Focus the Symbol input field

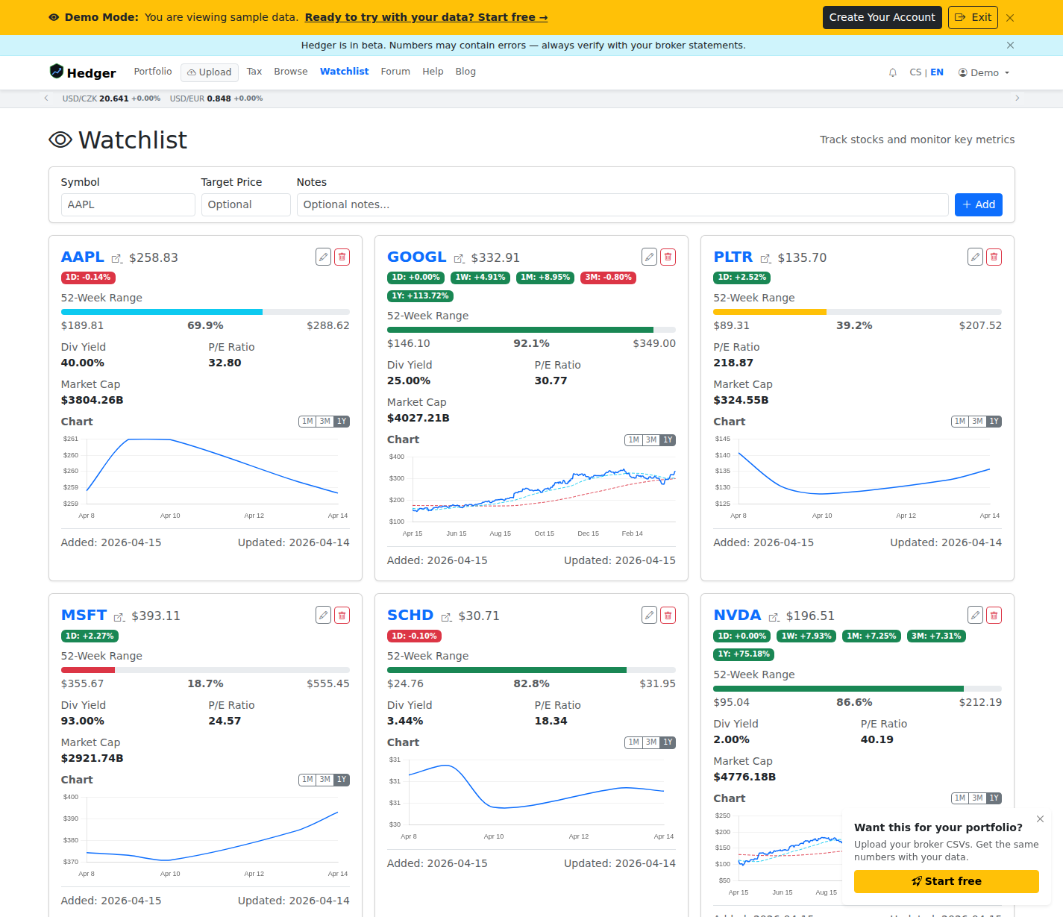coord(128,204)
